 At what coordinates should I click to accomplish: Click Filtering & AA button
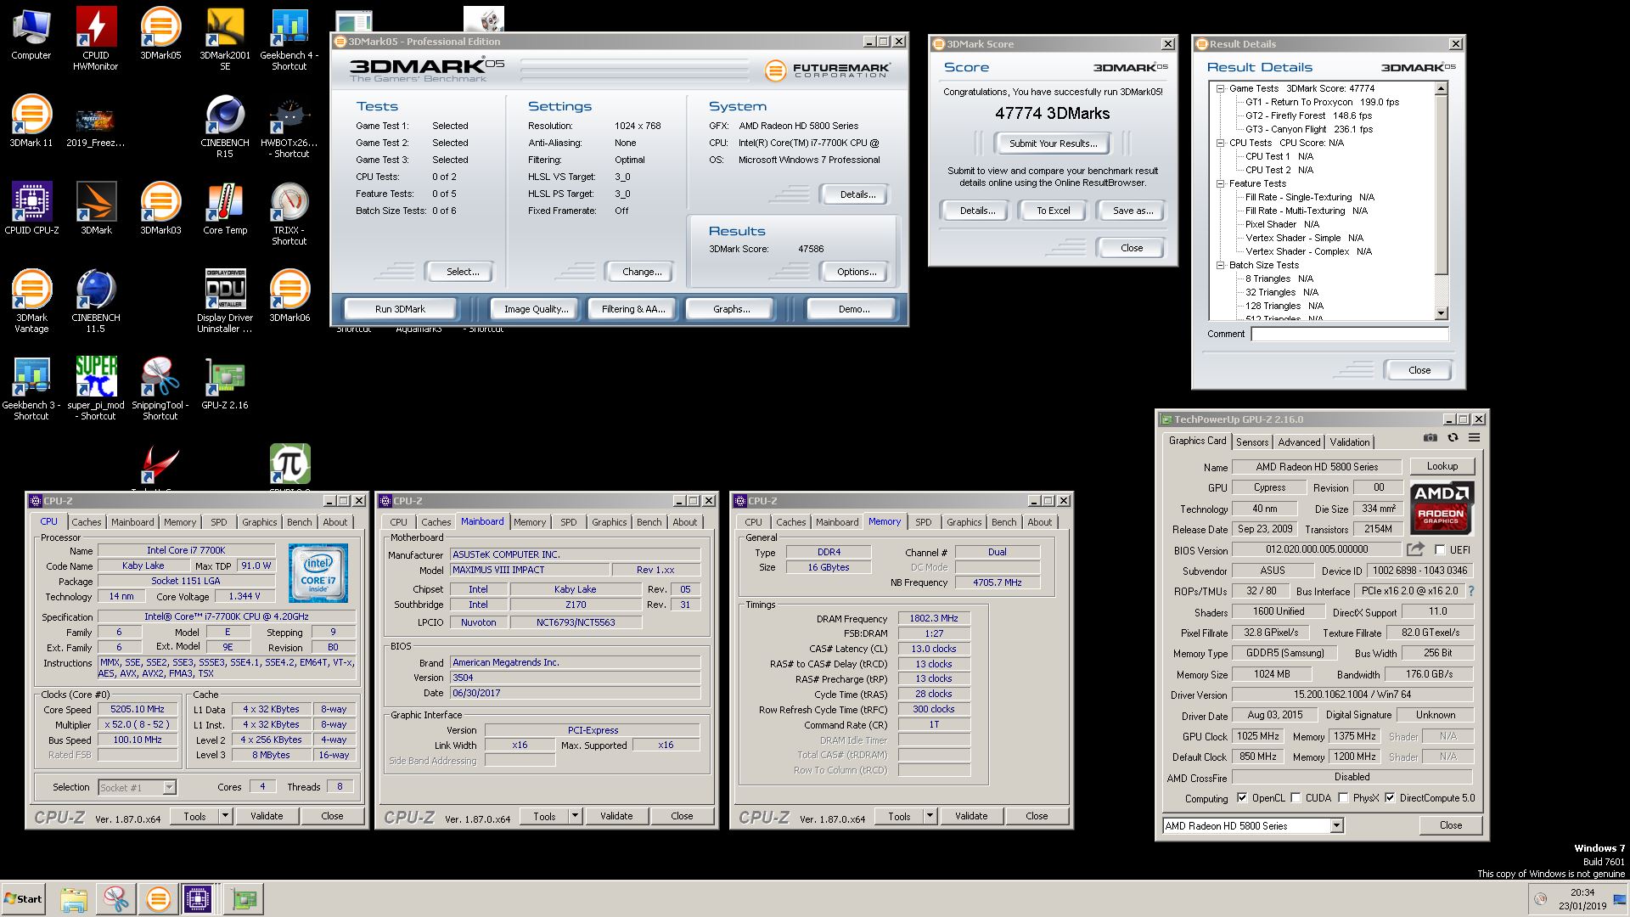(x=632, y=309)
